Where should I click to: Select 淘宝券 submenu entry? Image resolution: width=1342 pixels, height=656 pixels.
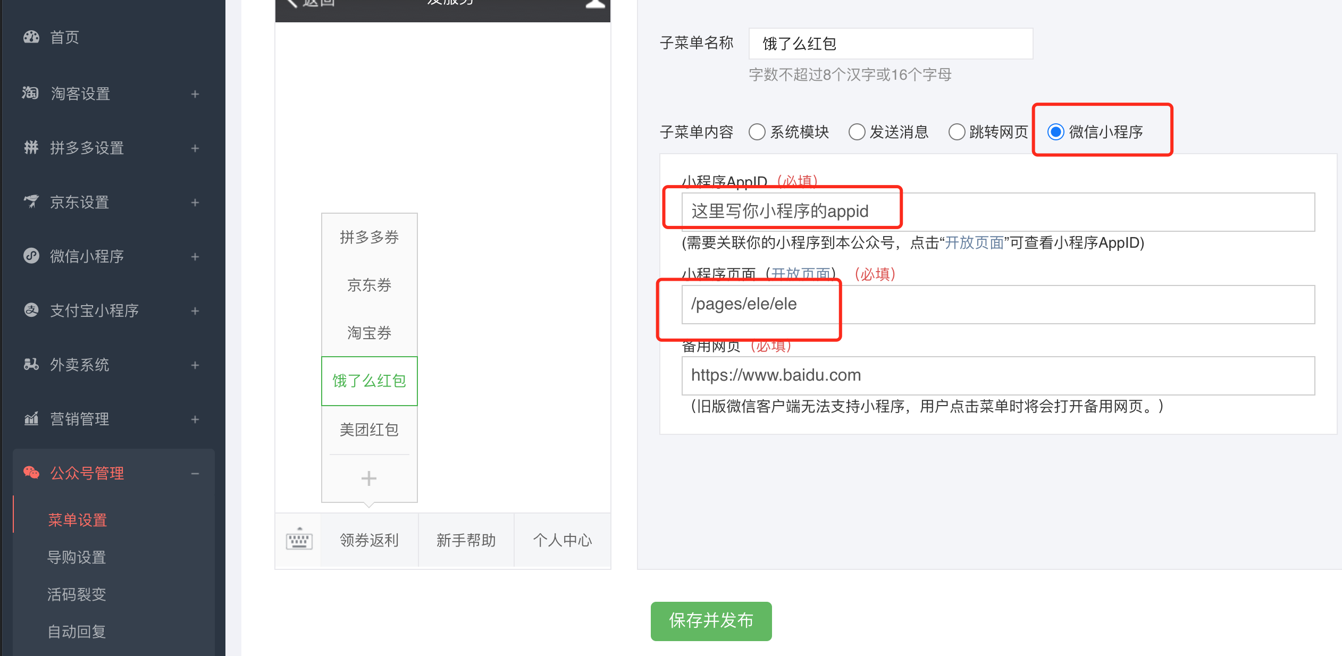coord(369,333)
